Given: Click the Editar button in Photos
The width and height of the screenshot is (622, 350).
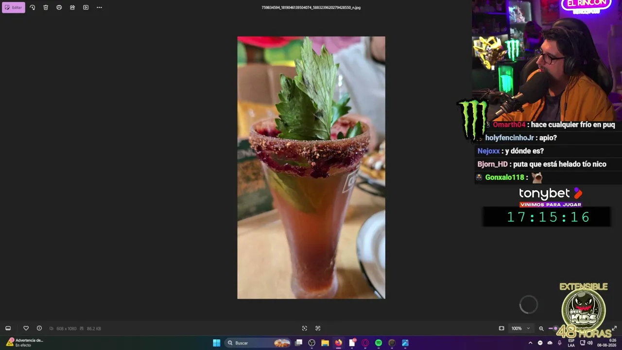Looking at the screenshot, I should click(14, 7).
